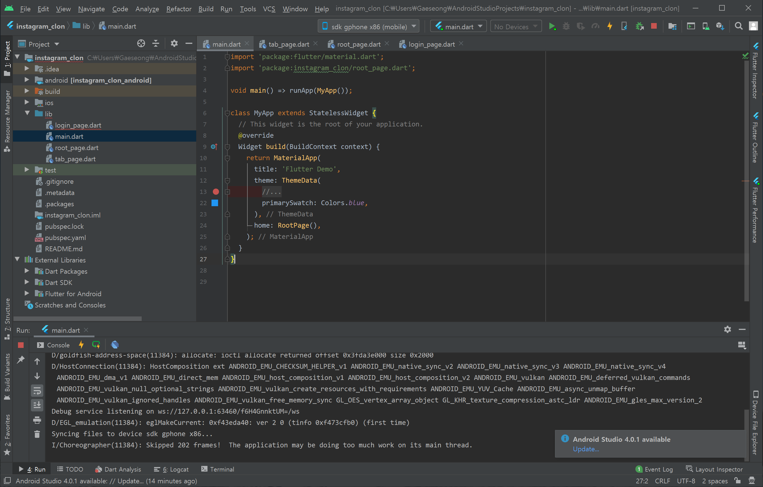Open the SDK Manager
The width and height of the screenshot is (763, 487).
coord(720,26)
